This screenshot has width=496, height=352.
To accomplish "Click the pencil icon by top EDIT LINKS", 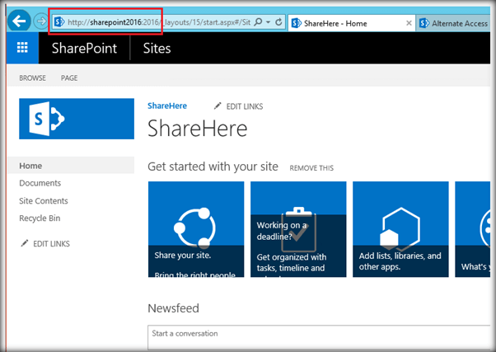I will pos(218,106).
